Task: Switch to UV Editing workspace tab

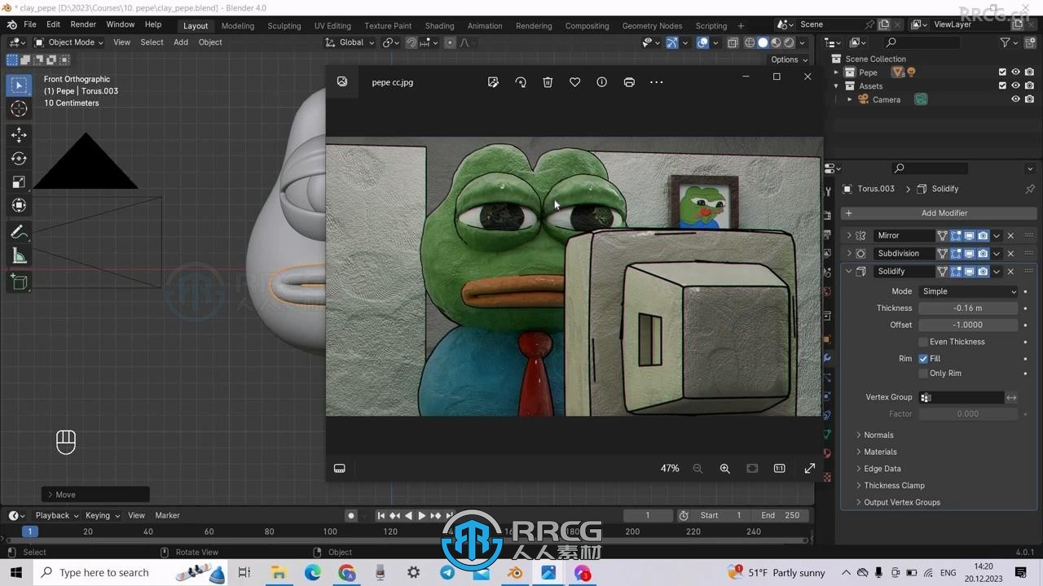Action: (332, 26)
